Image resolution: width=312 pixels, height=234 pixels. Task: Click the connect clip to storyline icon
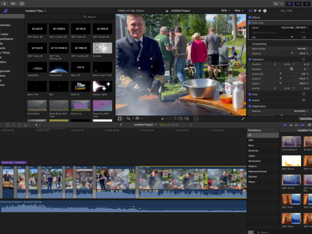pos(8,125)
